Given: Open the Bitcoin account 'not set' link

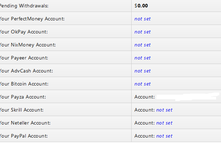Looking at the screenshot, I should pos(143,84).
